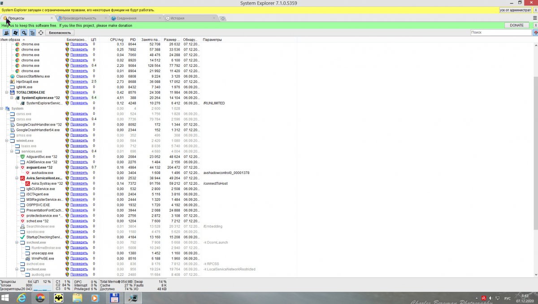Collapse the System process group
Image resolution: width=538 pixels, height=304 pixels.
click(2, 109)
